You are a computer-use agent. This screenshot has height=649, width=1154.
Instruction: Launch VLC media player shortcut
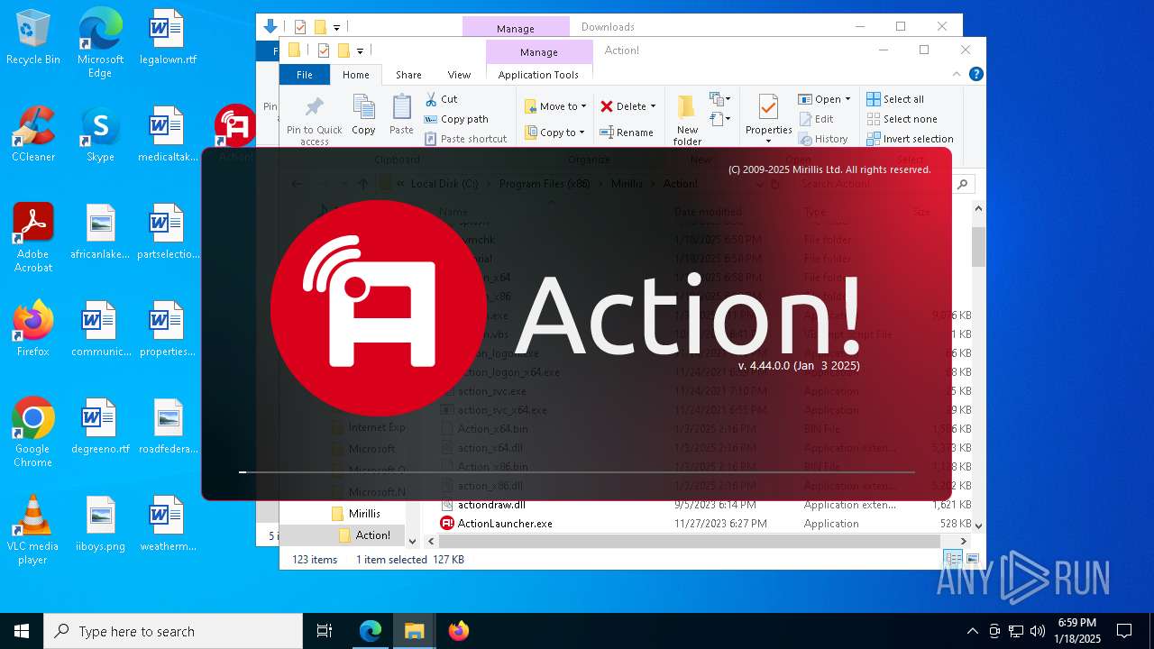click(33, 530)
